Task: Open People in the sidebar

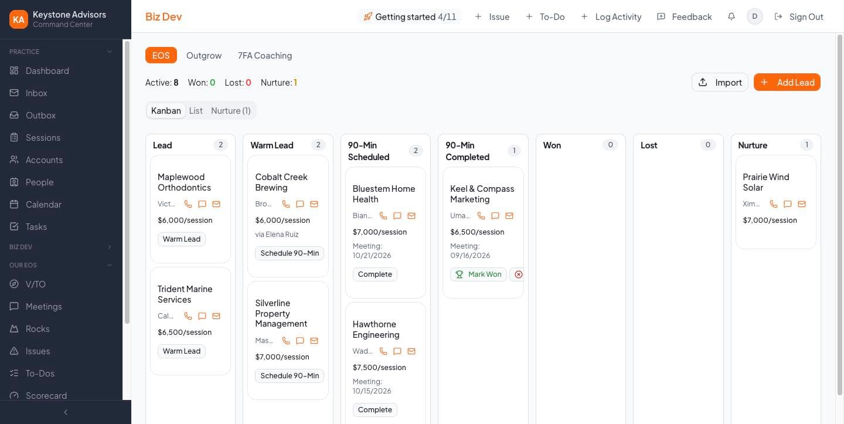Action: point(61,182)
